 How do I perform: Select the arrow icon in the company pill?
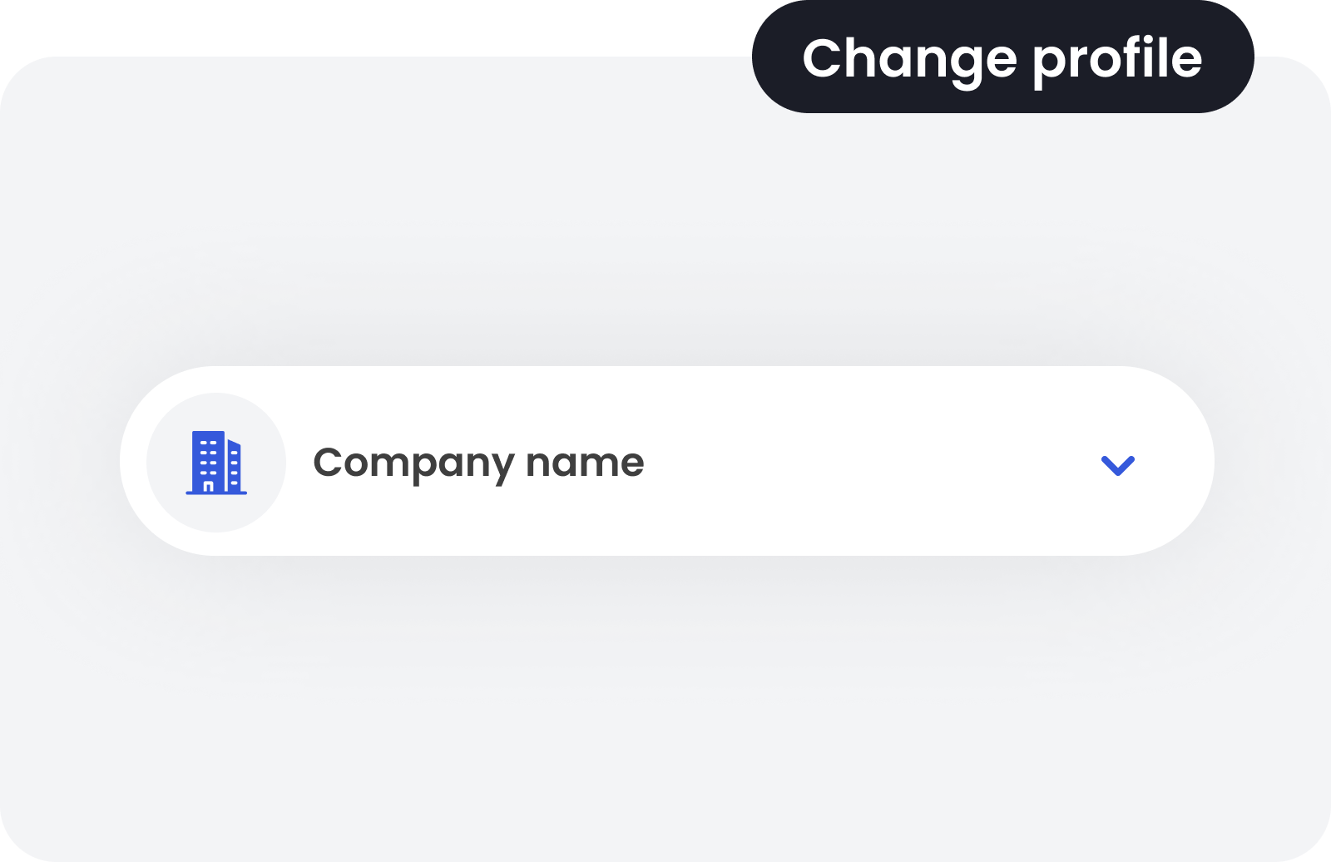click(x=1117, y=465)
